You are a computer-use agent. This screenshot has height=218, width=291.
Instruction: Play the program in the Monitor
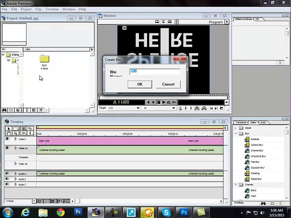click(x=164, y=102)
